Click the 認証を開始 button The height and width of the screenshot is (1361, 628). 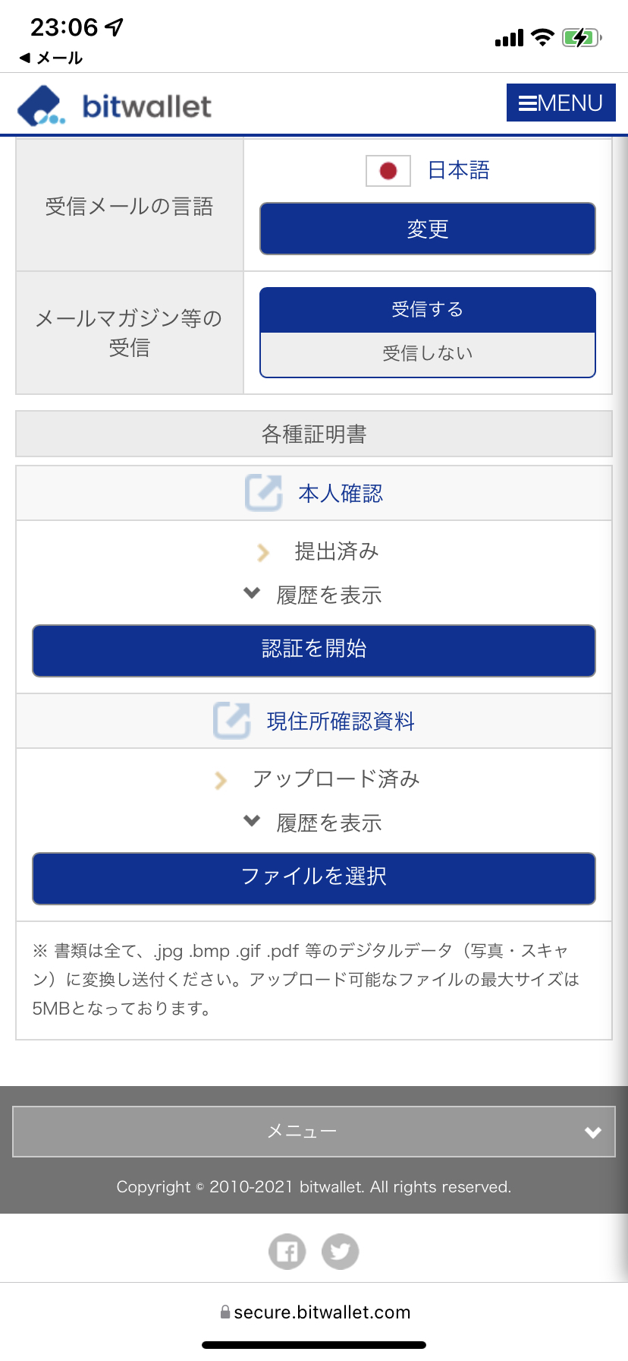(x=314, y=651)
